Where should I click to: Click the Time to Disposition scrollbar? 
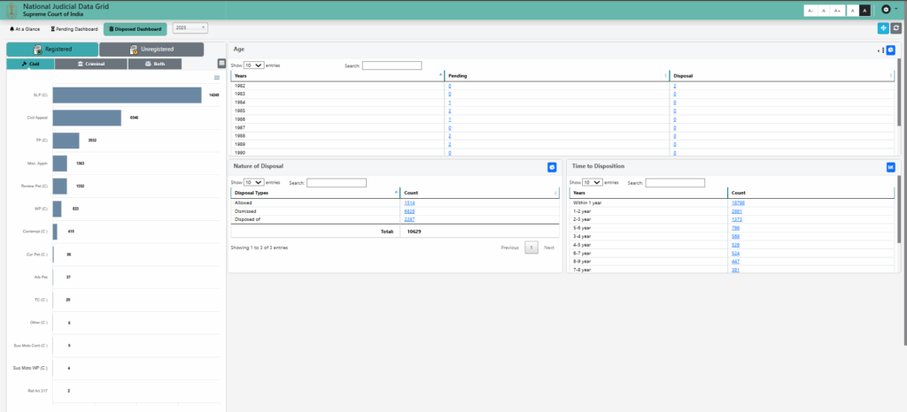(x=898, y=209)
